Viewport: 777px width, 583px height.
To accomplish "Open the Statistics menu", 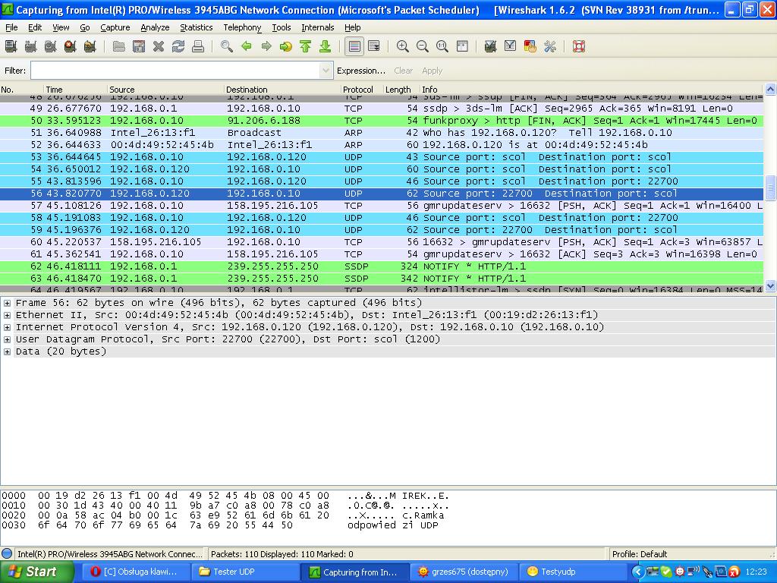I will 197,28.
